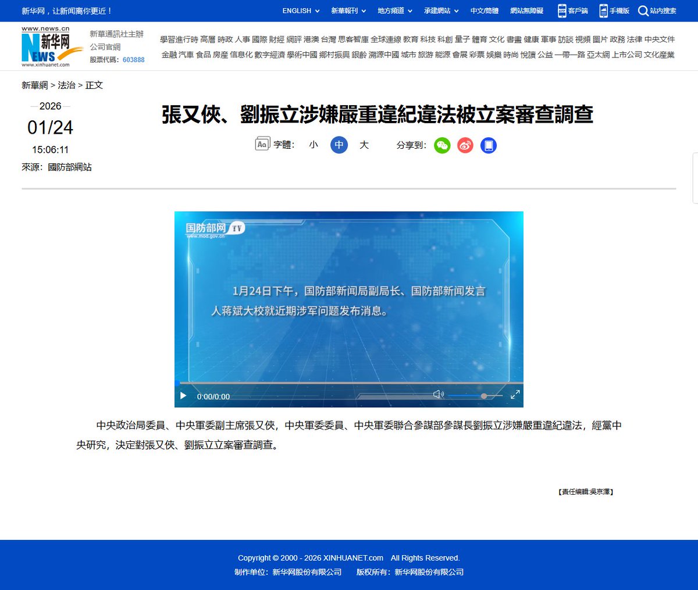
Task: Switch font size to 大
Action: coord(364,145)
